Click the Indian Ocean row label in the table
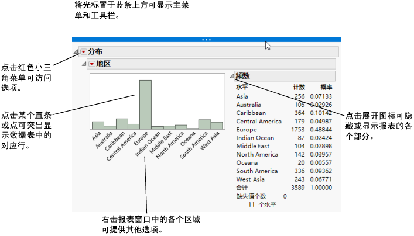 click(x=255, y=138)
